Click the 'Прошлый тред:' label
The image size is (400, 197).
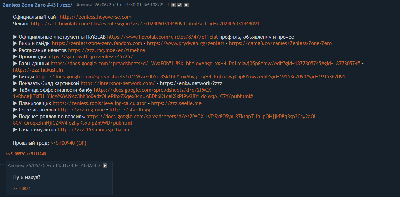point(31,143)
